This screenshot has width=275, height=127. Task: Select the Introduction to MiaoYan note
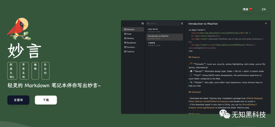click(164, 37)
